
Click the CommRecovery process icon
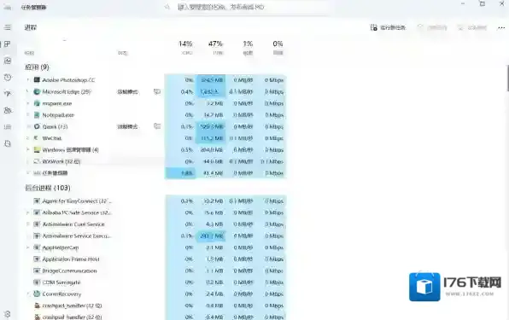(37, 294)
